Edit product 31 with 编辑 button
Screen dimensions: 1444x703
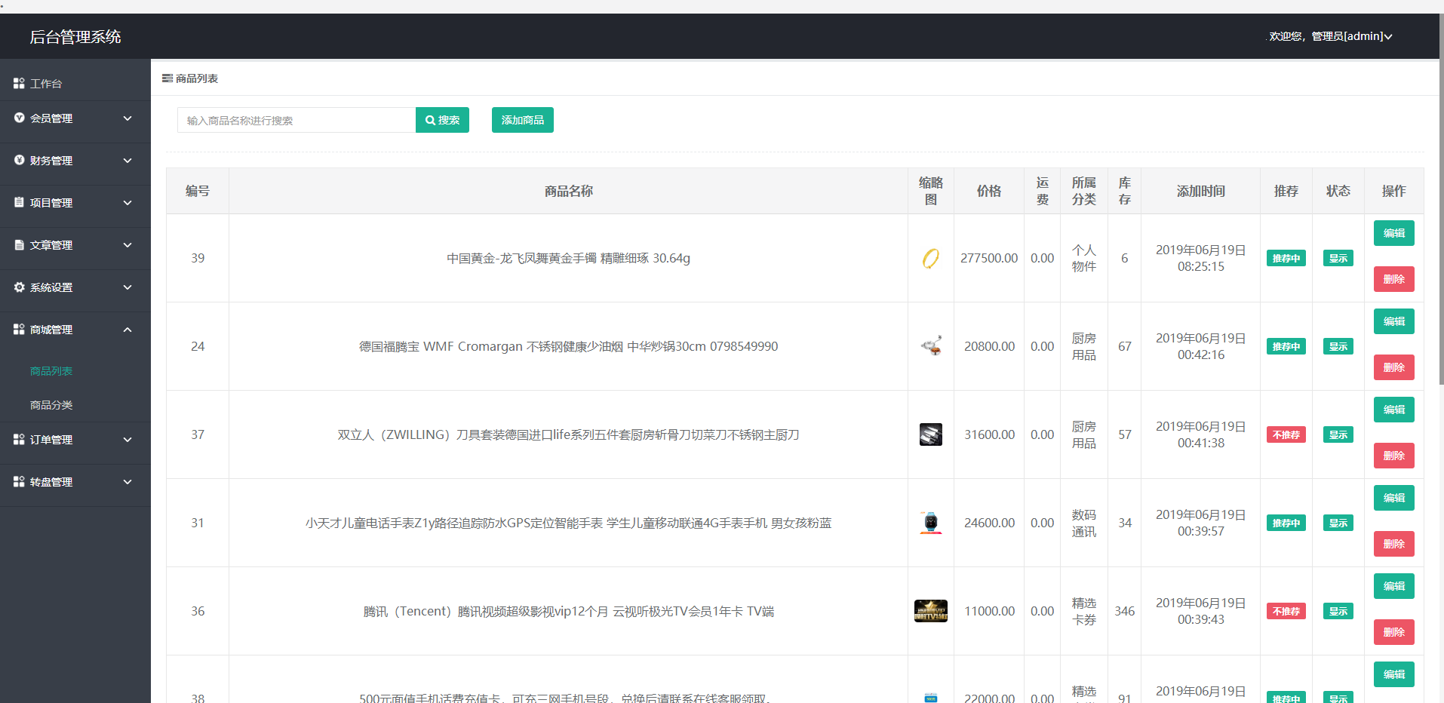point(1394,498)
